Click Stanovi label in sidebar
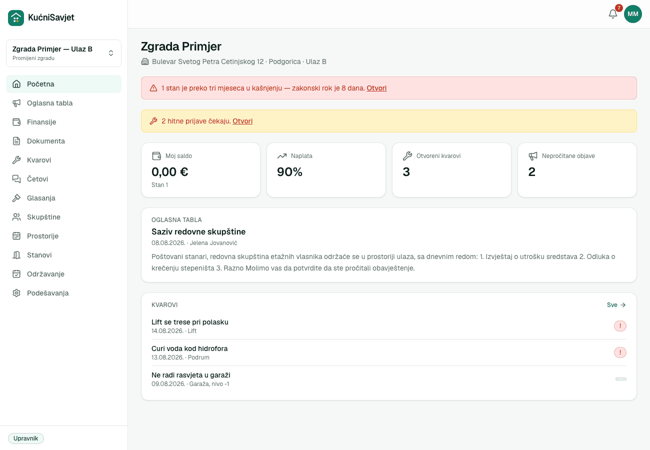Viewport: 650px width, 450px height. 39,255
